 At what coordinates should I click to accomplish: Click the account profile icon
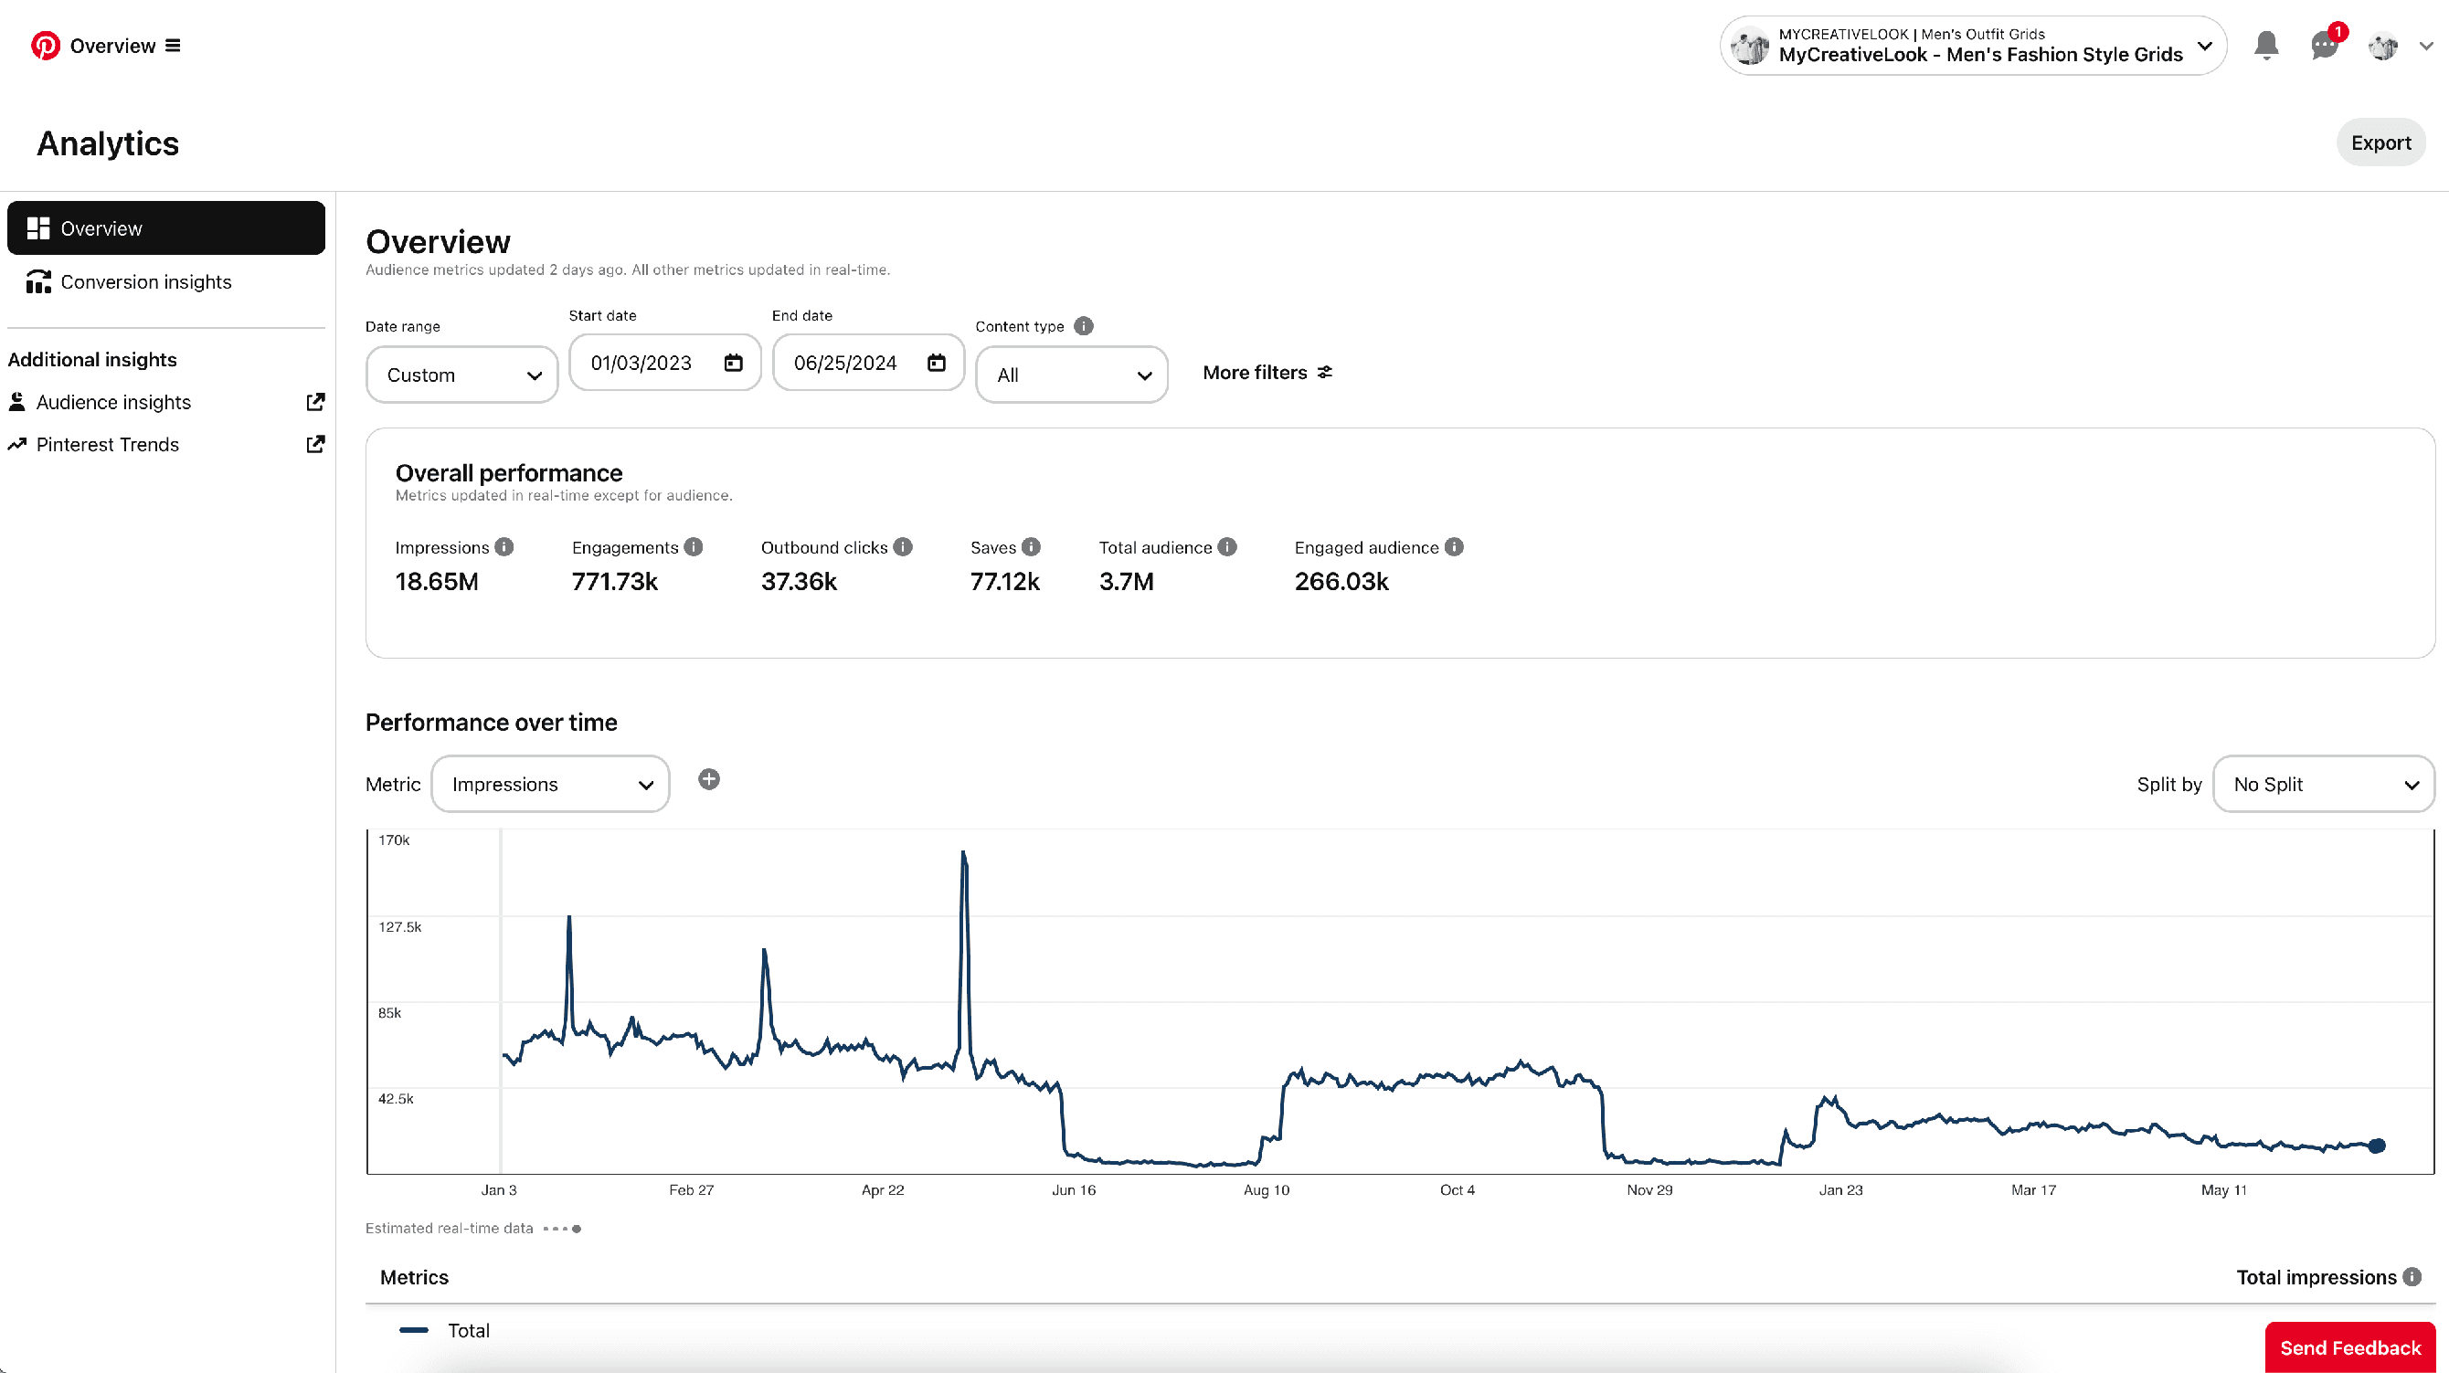click(x=2385, y=46)
